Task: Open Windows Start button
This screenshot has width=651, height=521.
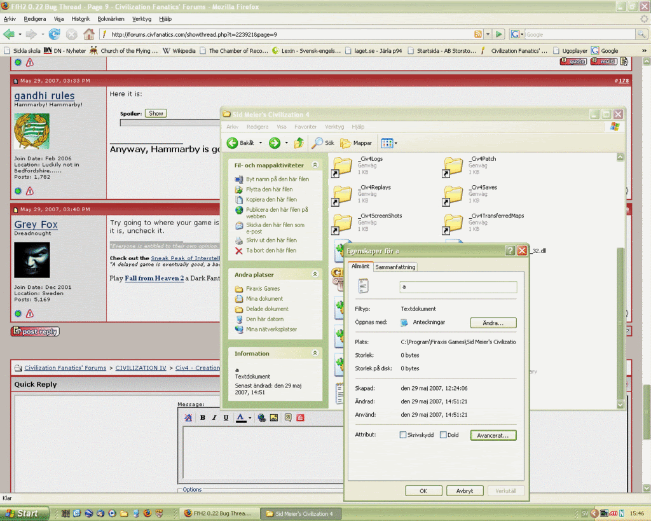Action: (24, 513)
